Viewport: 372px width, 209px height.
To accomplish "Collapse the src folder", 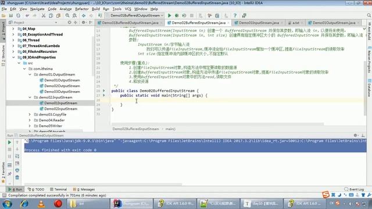I will click(19, 63).
